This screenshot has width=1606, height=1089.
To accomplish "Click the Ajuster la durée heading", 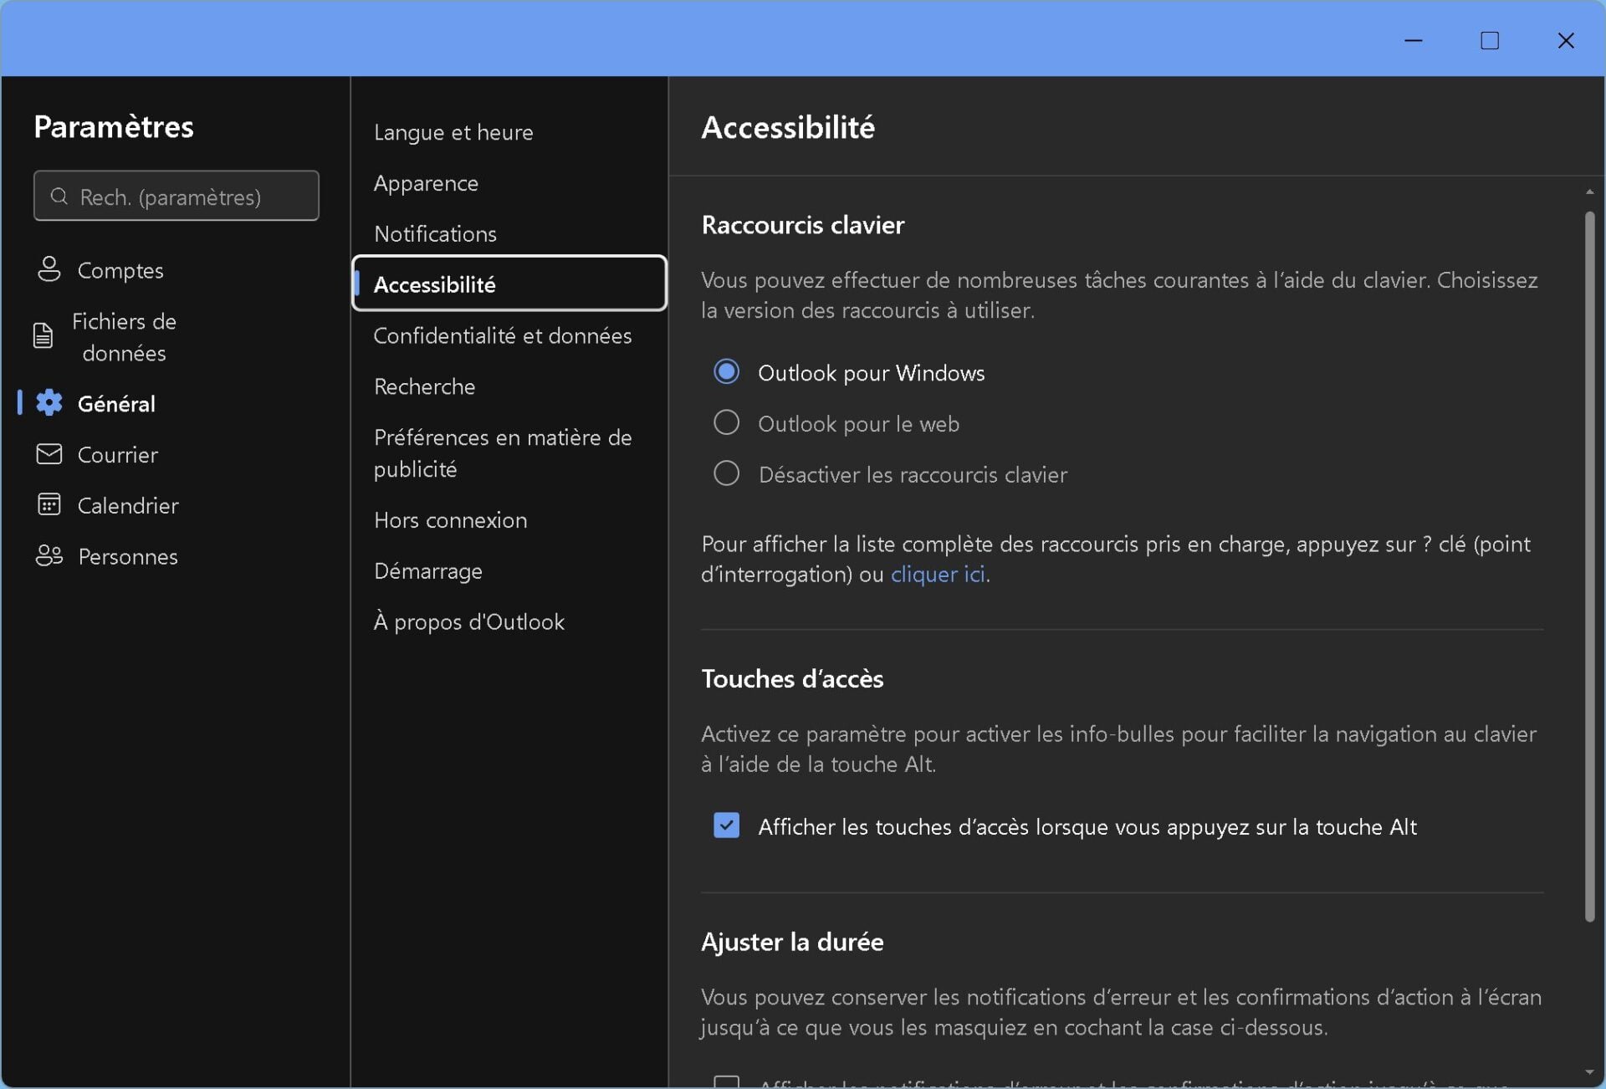I will [x=792, y=942].
